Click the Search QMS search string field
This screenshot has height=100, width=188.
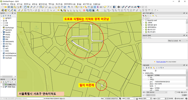165,38
